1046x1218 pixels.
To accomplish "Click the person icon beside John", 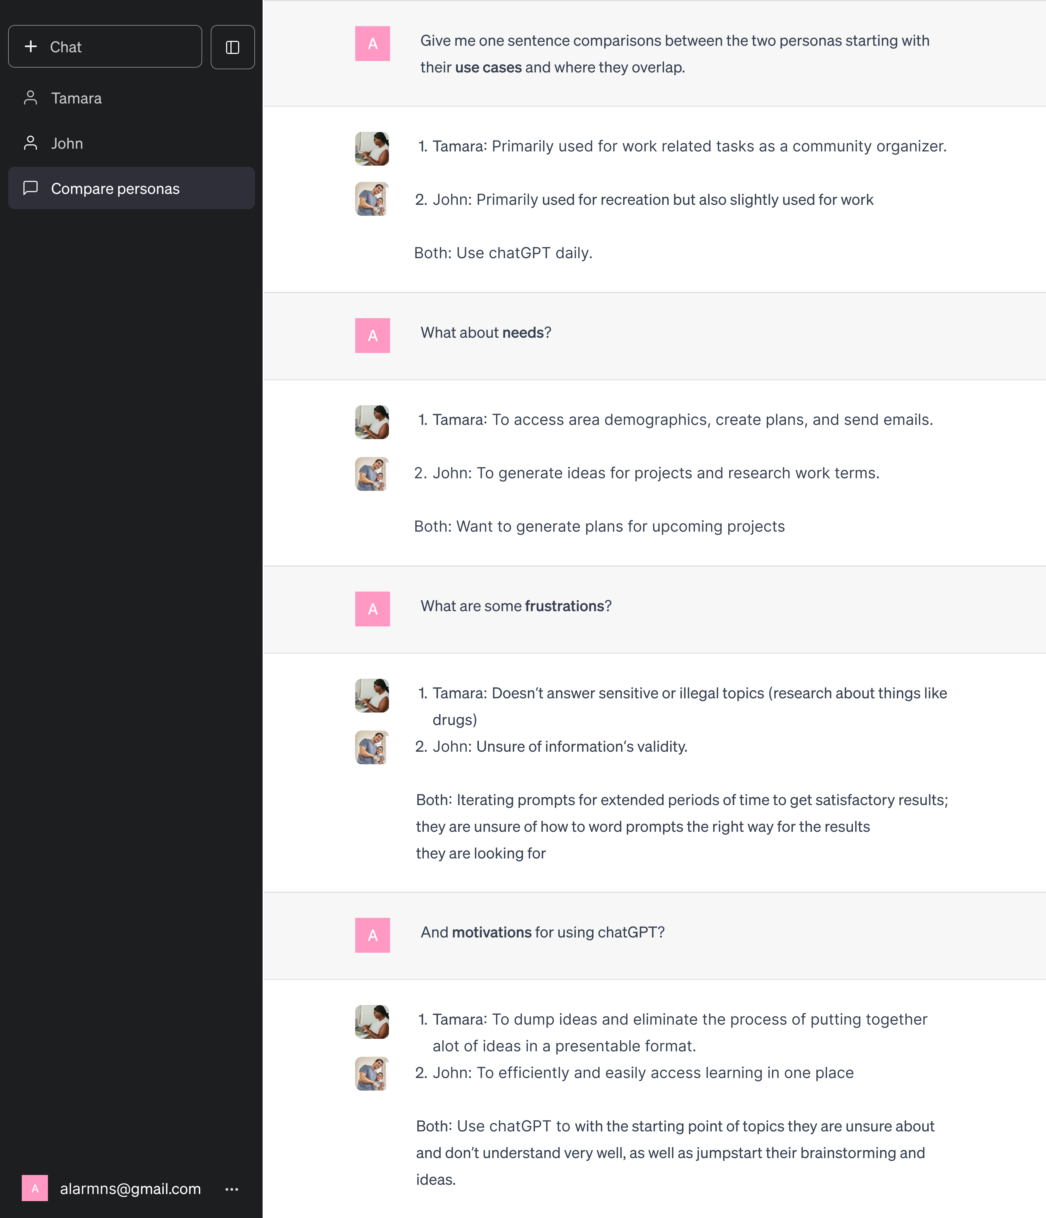I will coord(31,144).
